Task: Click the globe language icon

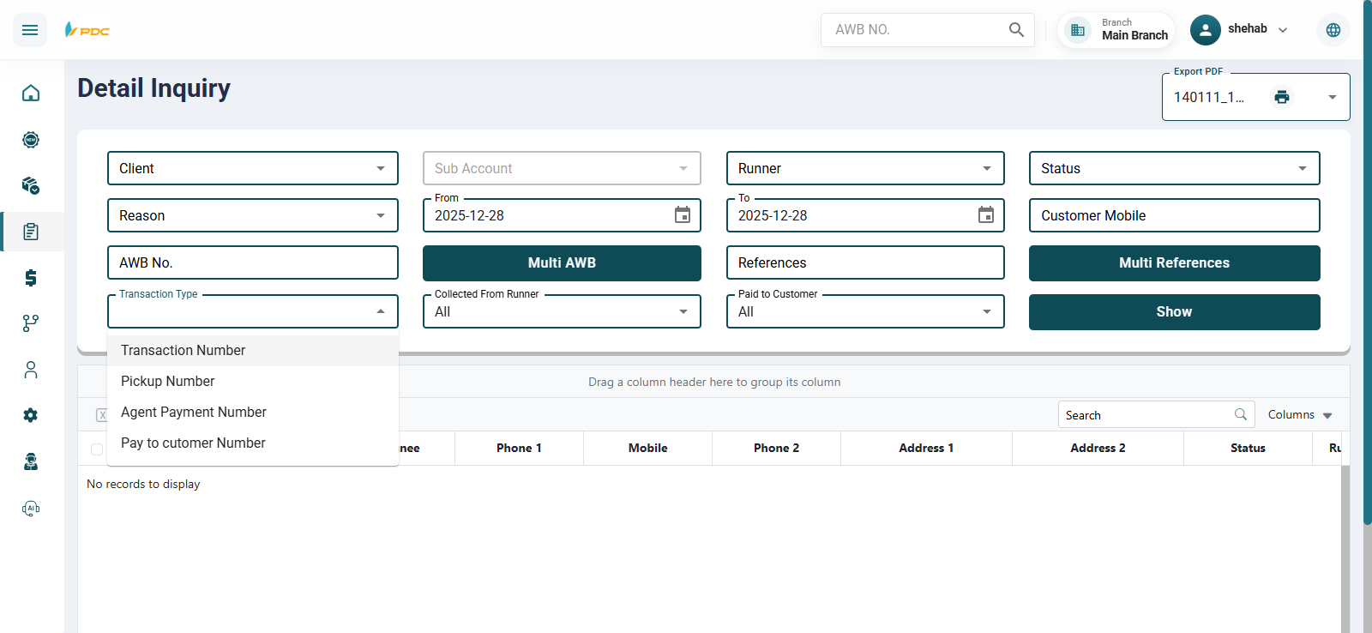Action: point(1333,30)
